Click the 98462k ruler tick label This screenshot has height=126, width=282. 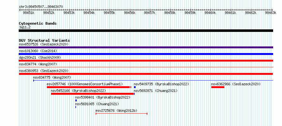point(251,13)
